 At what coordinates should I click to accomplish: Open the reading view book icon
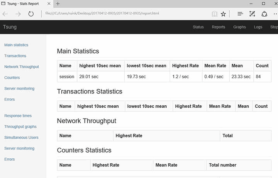214,14
